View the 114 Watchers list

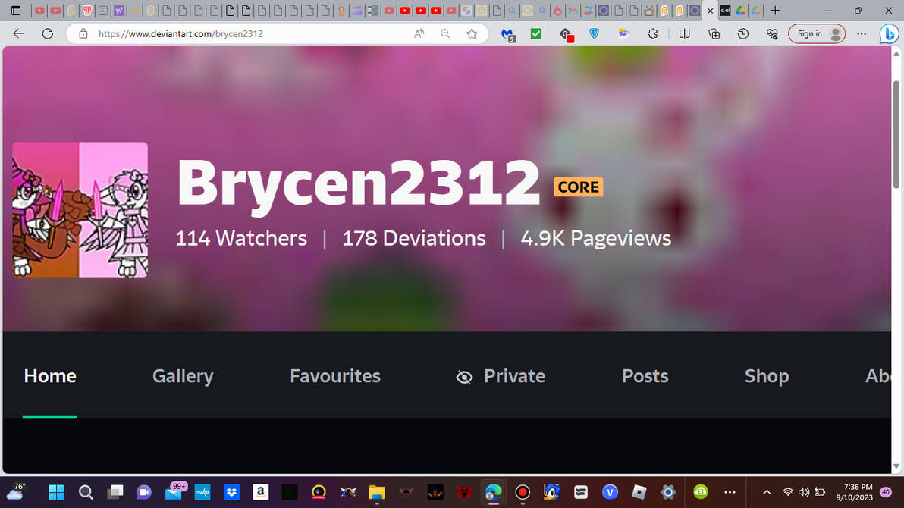click(241, 238)
